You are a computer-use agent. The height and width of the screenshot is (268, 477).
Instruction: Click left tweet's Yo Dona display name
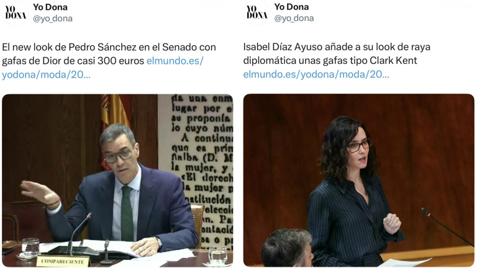50,7
